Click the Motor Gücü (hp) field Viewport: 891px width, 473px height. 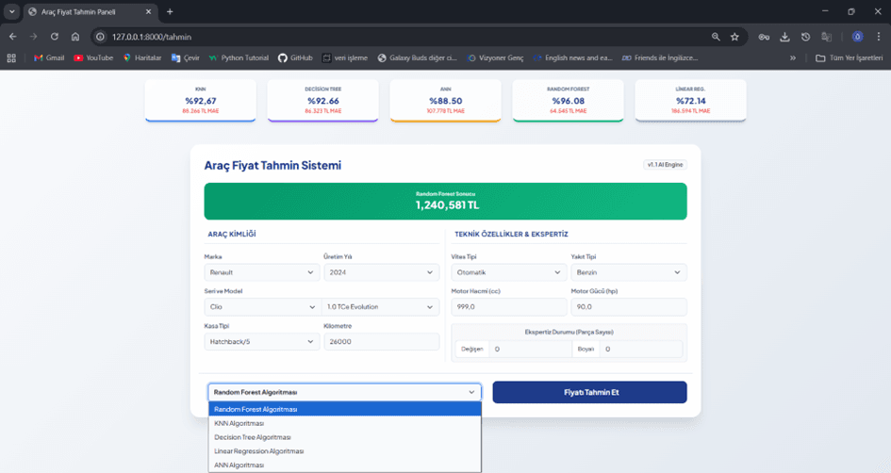628,307
